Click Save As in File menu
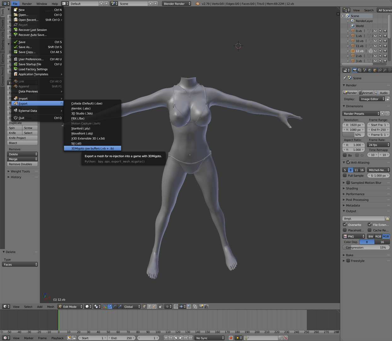Image resolution: width=392 pixels, height=341 pixels. pos(37,47)
